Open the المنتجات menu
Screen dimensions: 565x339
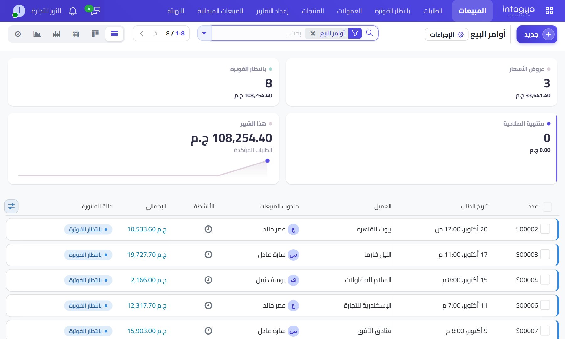(x=313, y=11)
